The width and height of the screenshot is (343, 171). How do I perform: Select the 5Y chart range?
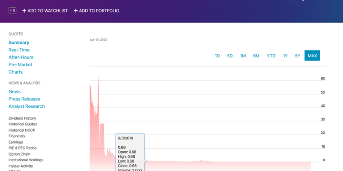click(x=298, y=56)
